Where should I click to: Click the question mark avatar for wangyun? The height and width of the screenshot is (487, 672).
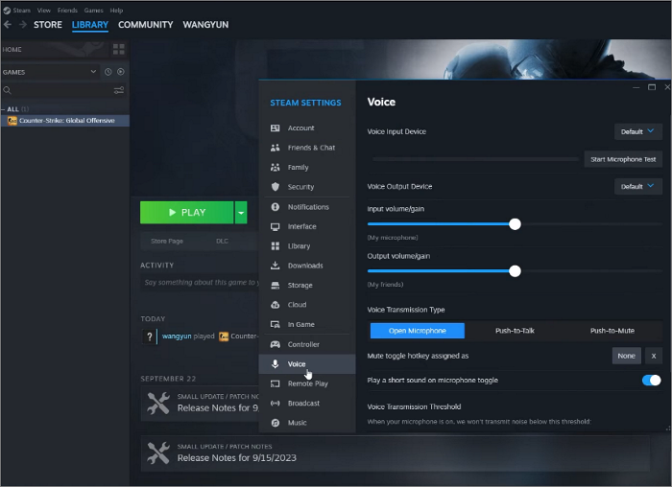149,336
